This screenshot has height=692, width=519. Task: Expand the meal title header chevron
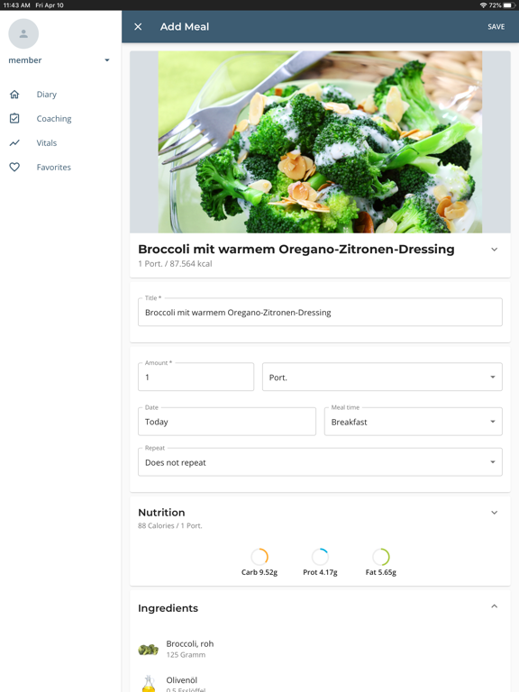tap(495, 250)
